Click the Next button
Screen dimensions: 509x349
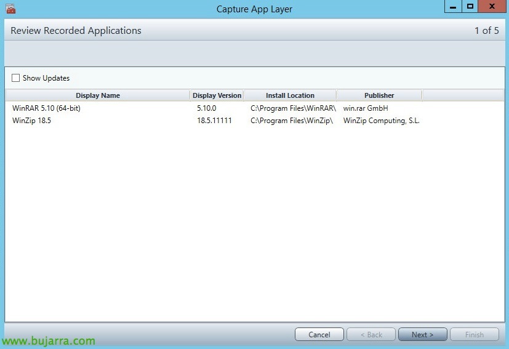pos(422,334)
